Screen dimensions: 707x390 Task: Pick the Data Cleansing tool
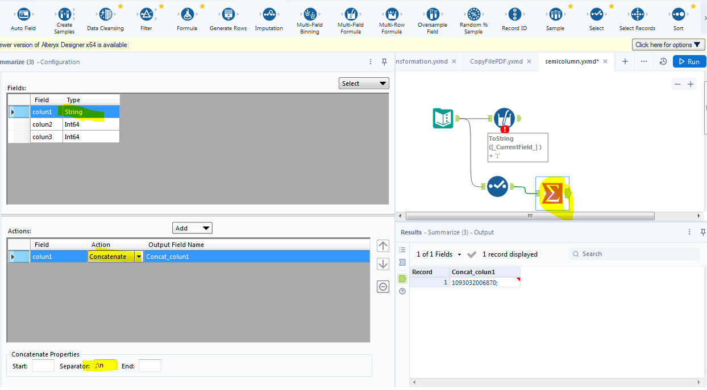pos(105,15)
